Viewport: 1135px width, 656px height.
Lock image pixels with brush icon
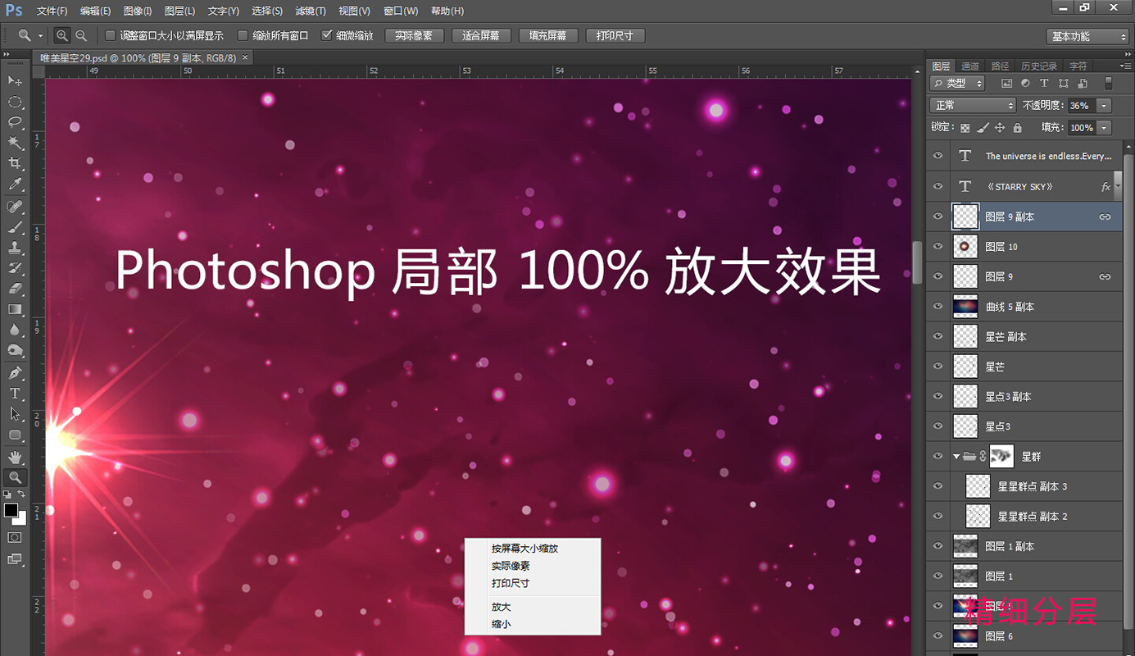point(983,128)
